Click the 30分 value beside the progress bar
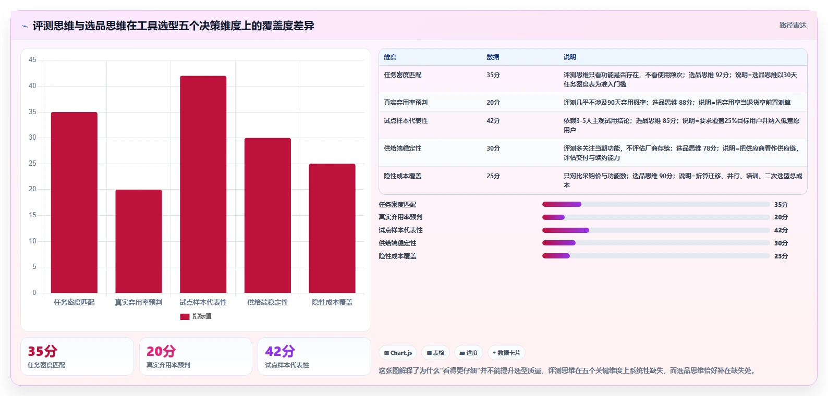 pos(781,243)
